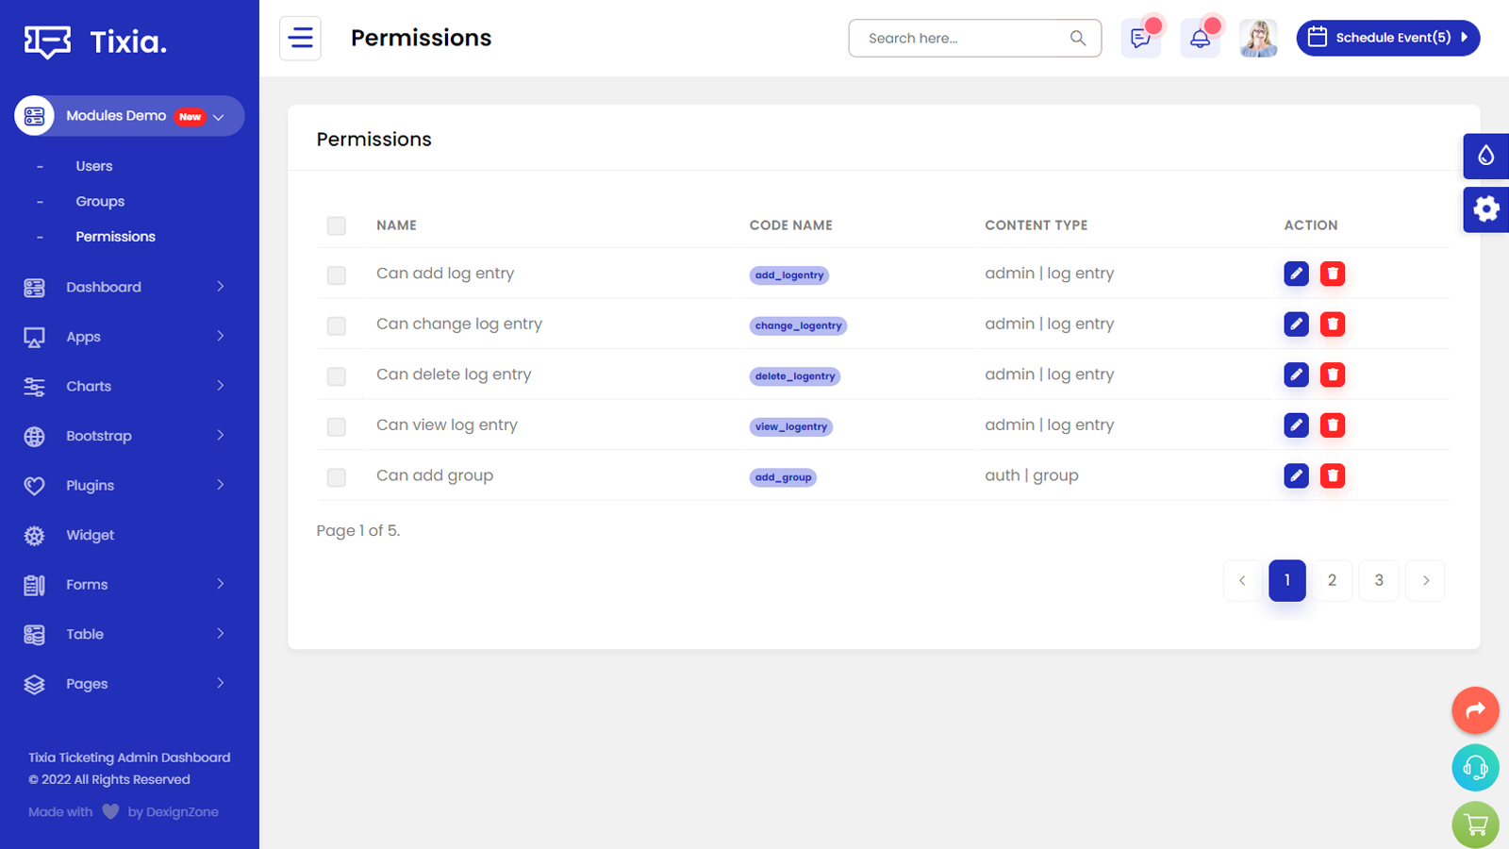Screen dimensions: 1509x849
Task: Open the chat messages icon
Action: point(1140,39)
